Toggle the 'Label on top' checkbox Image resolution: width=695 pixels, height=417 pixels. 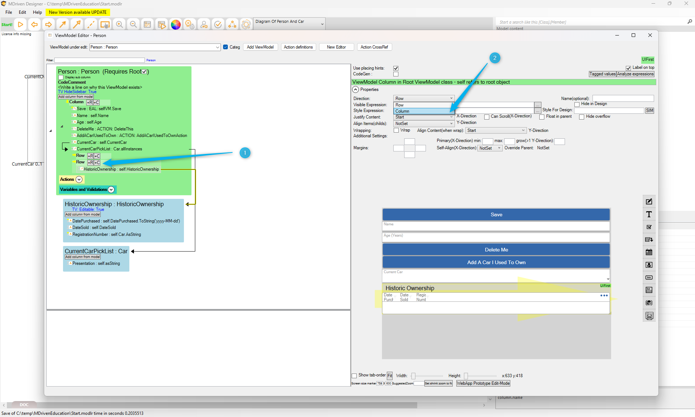(628, 68)
